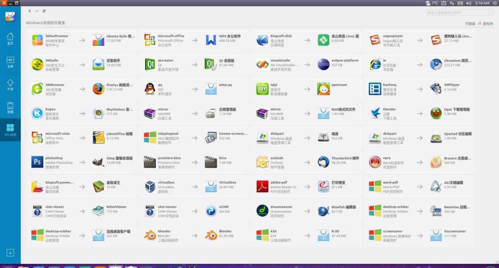Click the 360browser icon
The width and height of the screenshot is (499, 268).
(37, 89)
